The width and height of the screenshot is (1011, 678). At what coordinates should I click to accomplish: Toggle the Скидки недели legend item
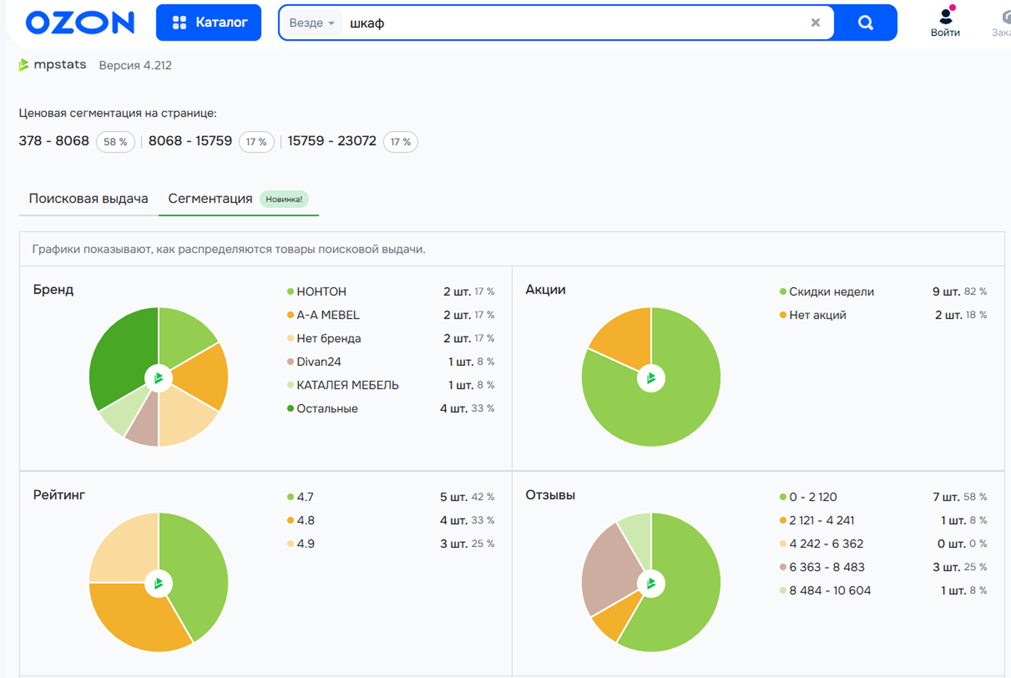[831, 292]
